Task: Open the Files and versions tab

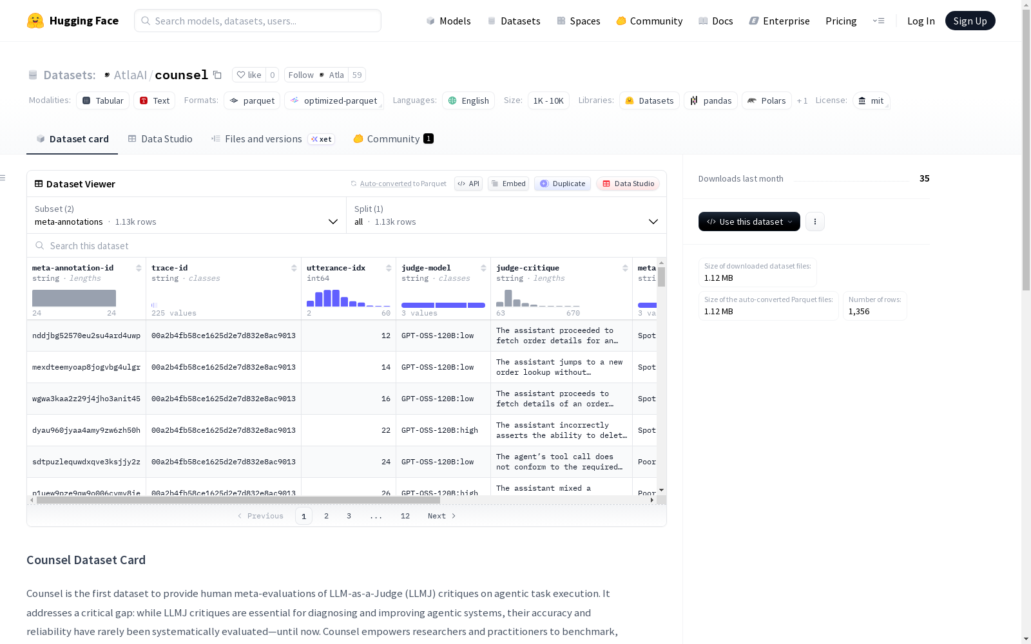Action: (x=273, y=138)
